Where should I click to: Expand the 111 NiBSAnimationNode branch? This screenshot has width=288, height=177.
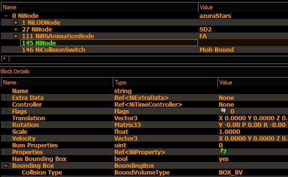(15, 36)
